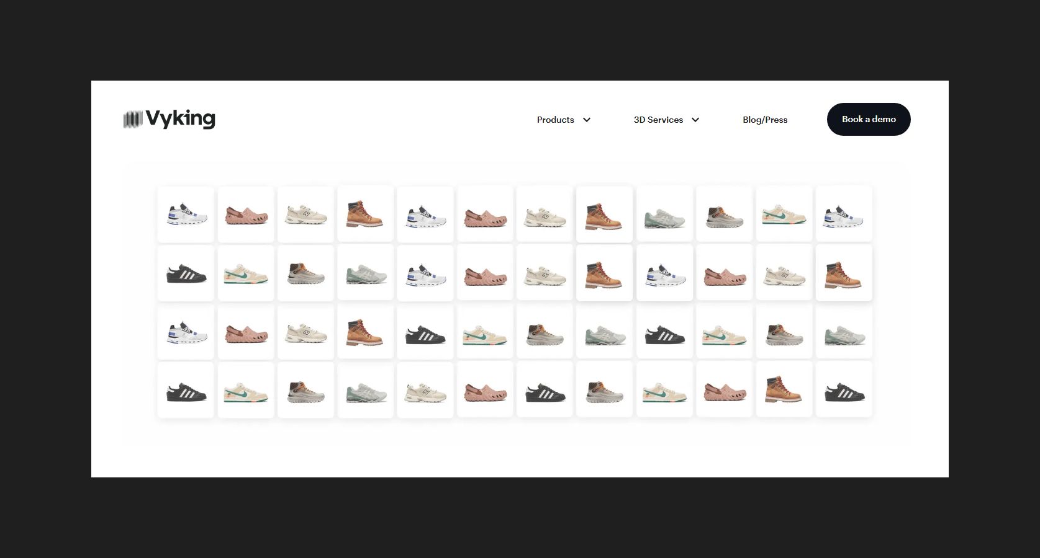Expand the chevron beside Products
The width and height of the screenshot is (1040, 558).
[587, 120]
